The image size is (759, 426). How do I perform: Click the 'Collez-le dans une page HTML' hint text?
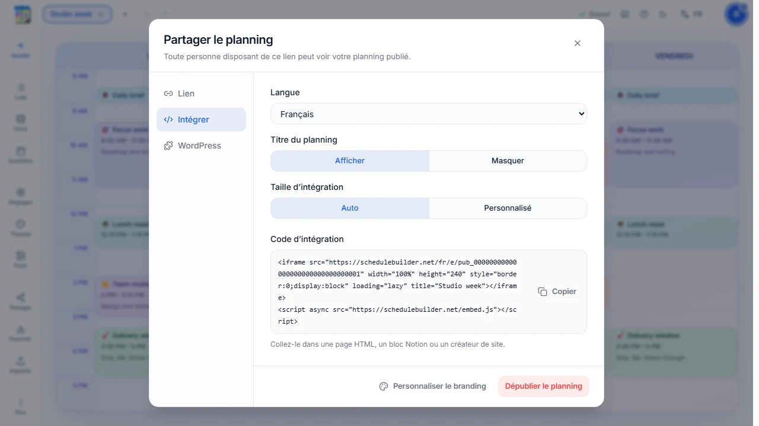(388, 344)
